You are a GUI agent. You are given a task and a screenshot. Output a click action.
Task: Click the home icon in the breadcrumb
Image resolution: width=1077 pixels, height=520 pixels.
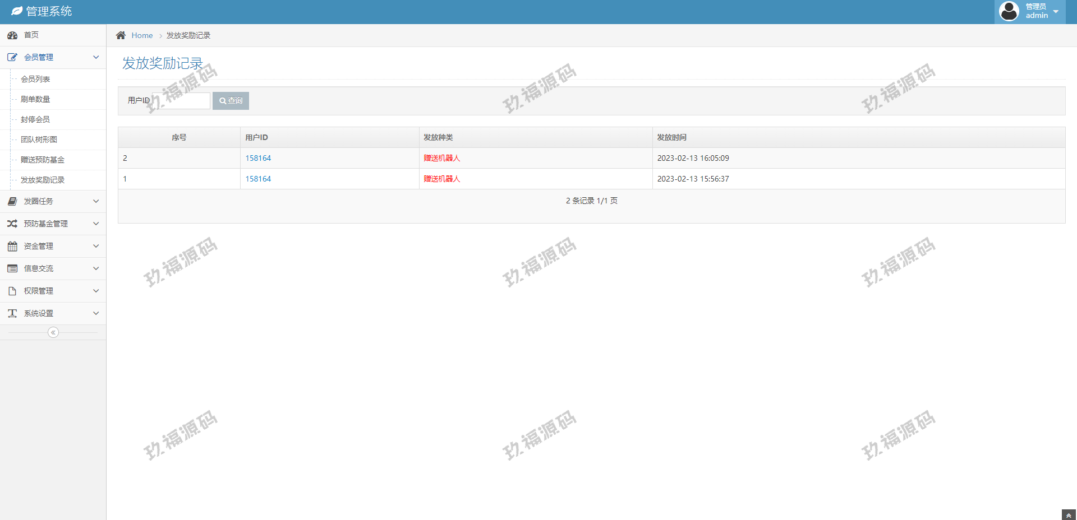(121, 35)
